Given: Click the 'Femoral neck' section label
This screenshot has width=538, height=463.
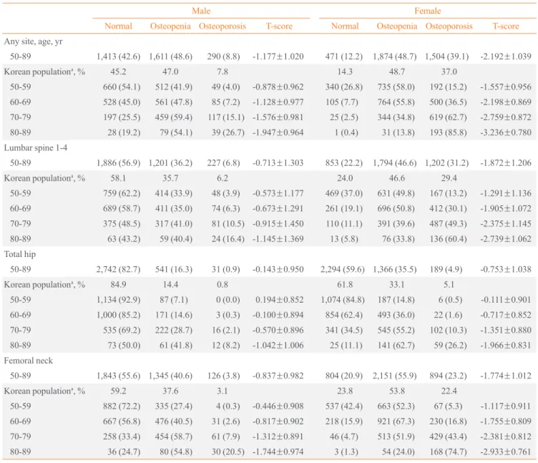Looking at the screenshot, I should pos(29,361).
